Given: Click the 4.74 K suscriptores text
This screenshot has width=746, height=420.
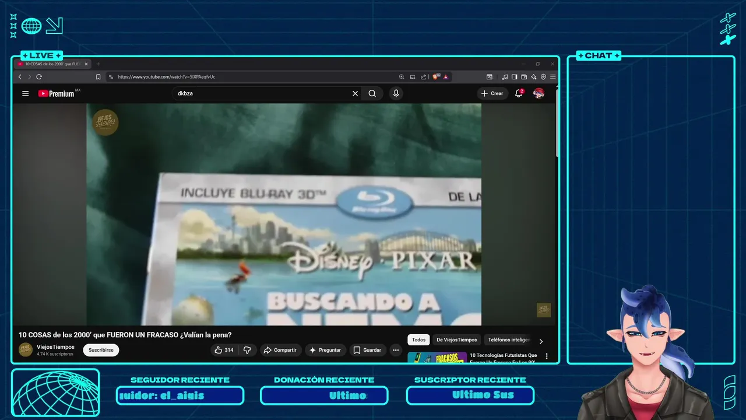Looking at the screenshot, I should (55, 354).
